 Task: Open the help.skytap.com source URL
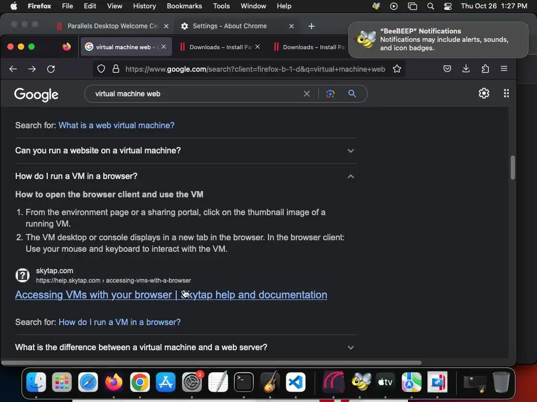tap(113, 281)
